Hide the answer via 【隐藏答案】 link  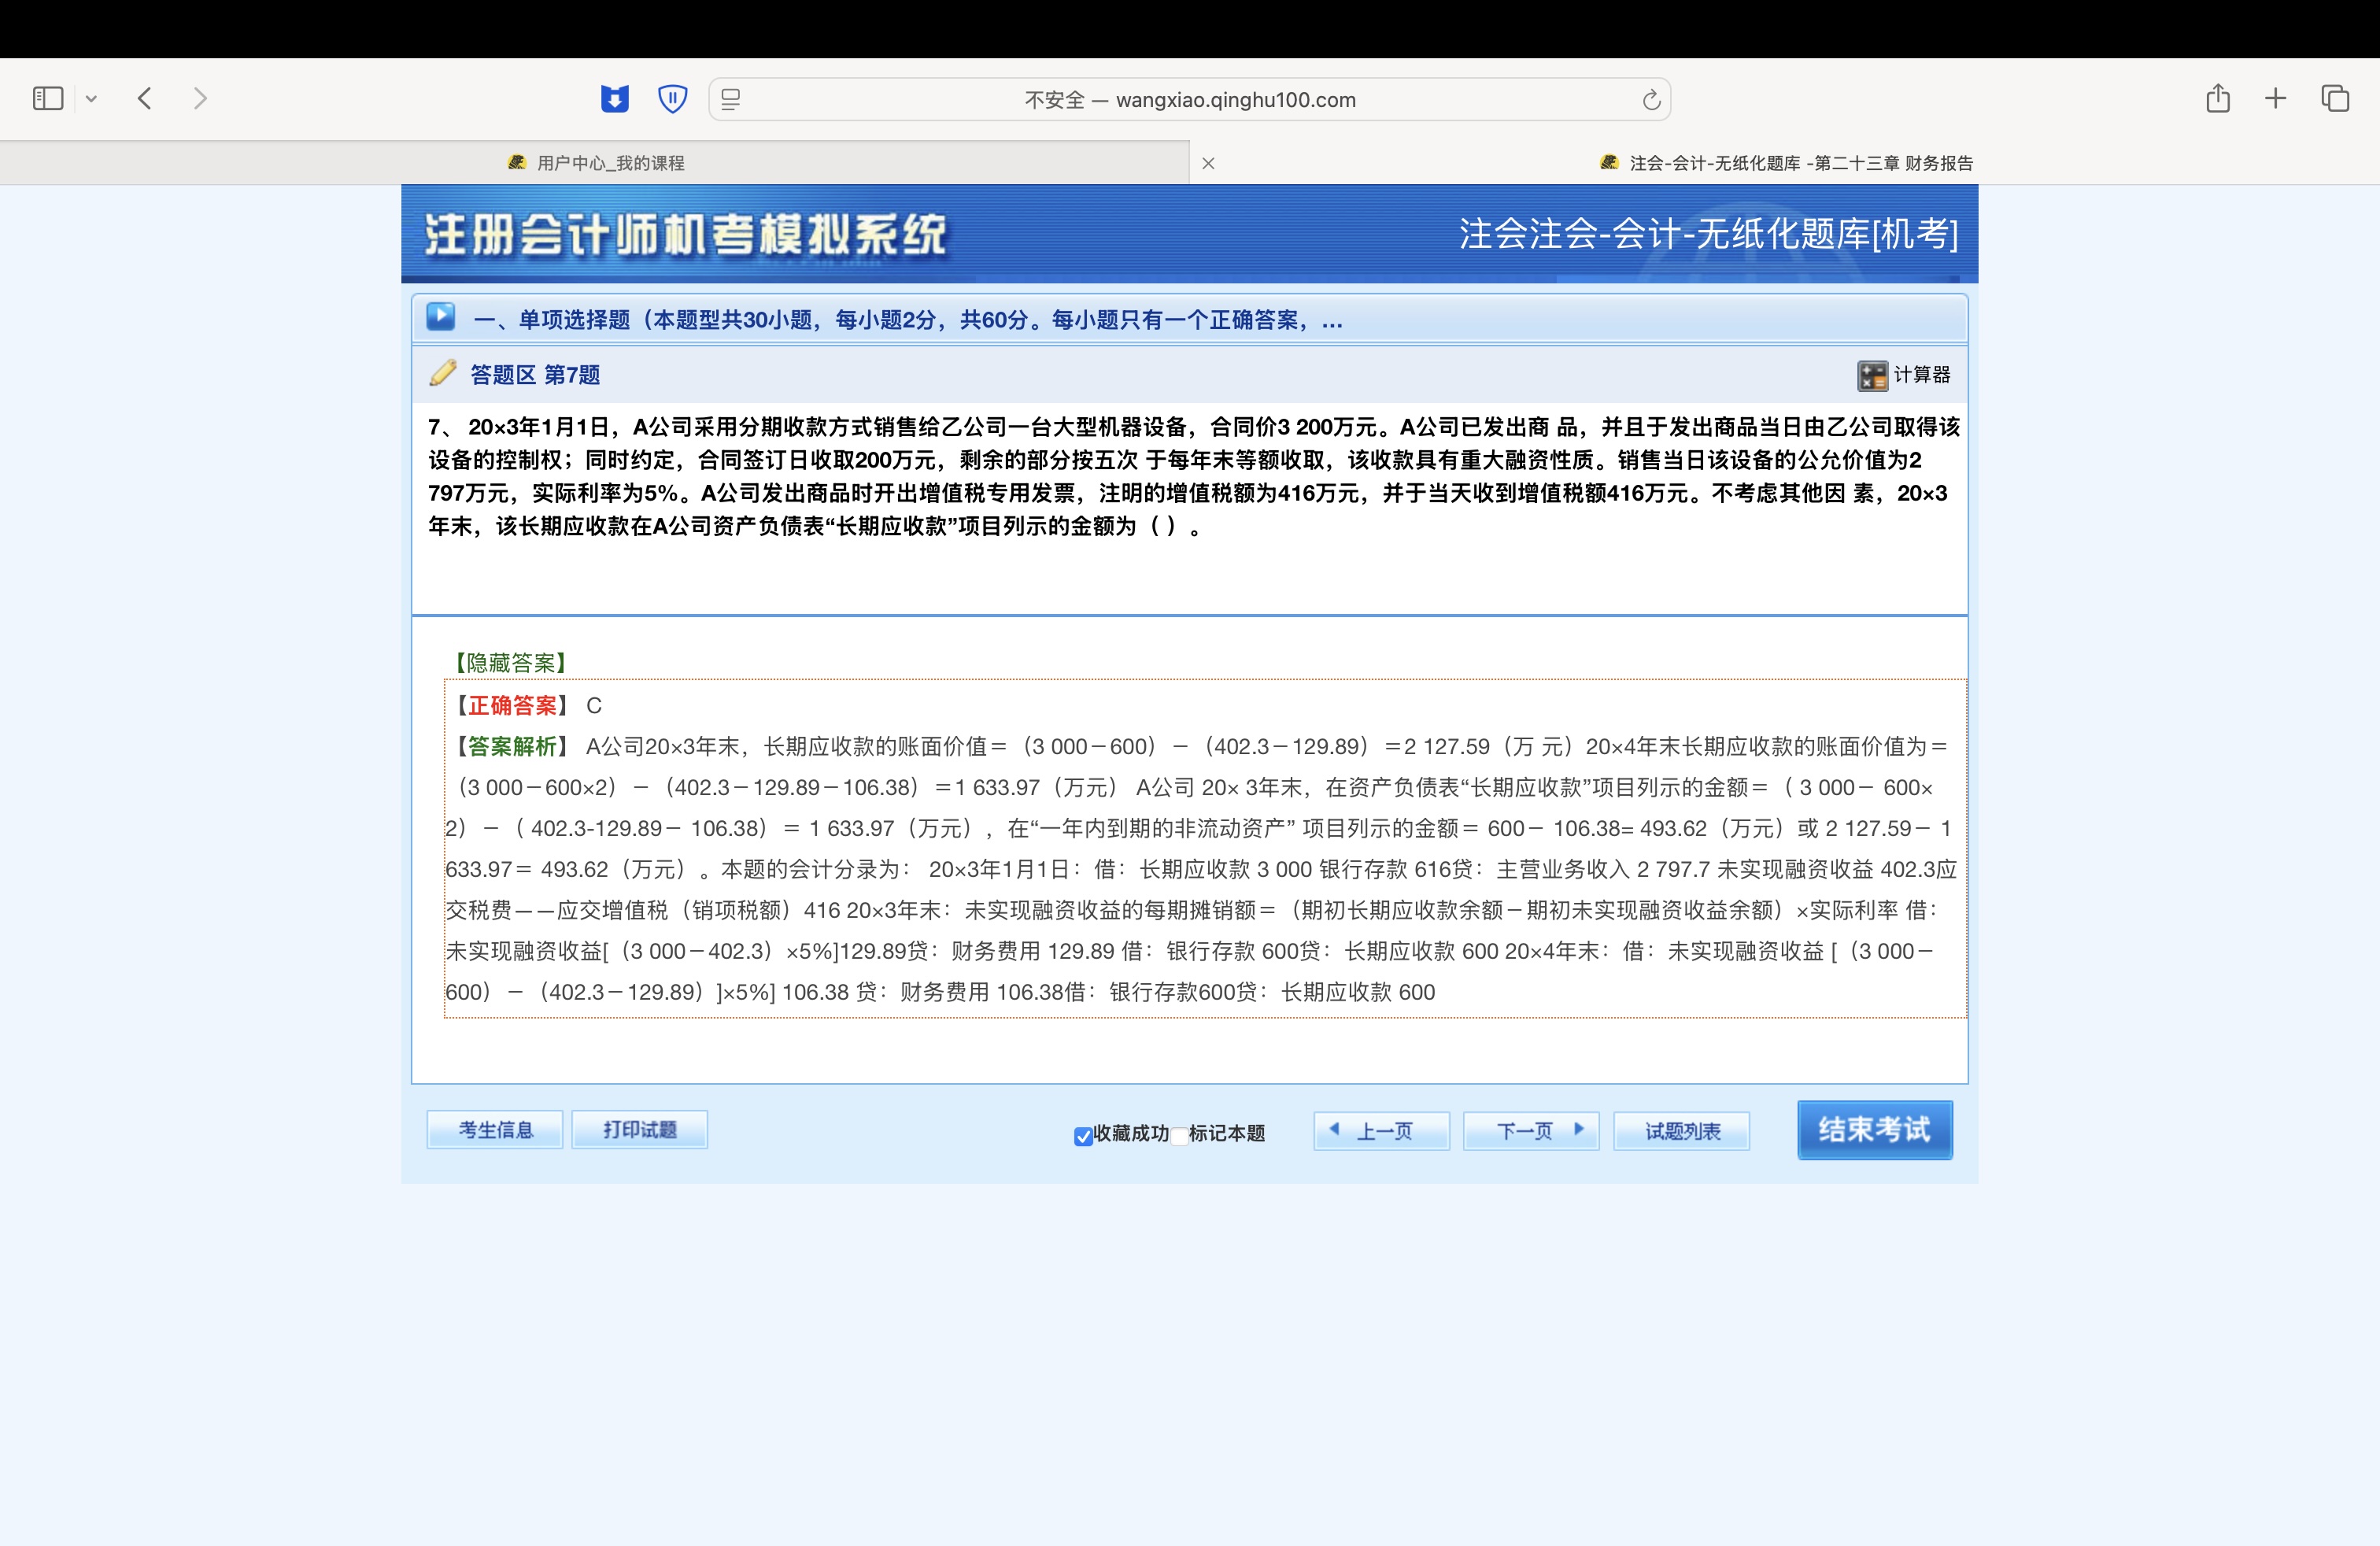point(510,663)
